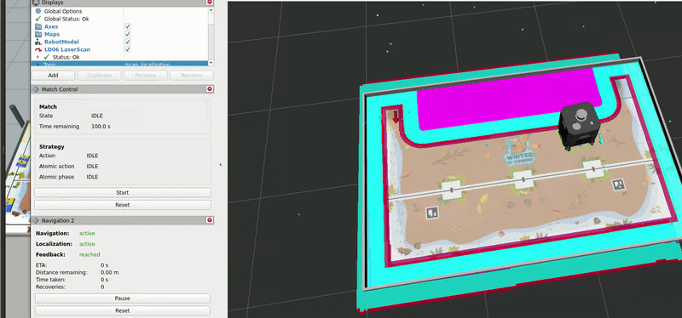Click the side panel collapse arrow handle

click(221, 165)
